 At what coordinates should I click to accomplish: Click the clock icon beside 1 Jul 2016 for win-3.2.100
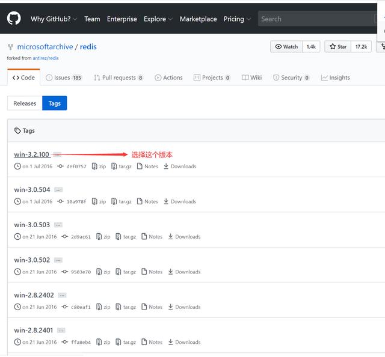(17, 166)
